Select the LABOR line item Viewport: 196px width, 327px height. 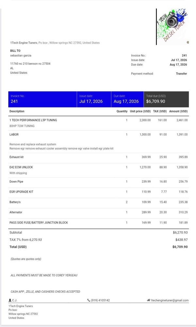click(14, 134)
